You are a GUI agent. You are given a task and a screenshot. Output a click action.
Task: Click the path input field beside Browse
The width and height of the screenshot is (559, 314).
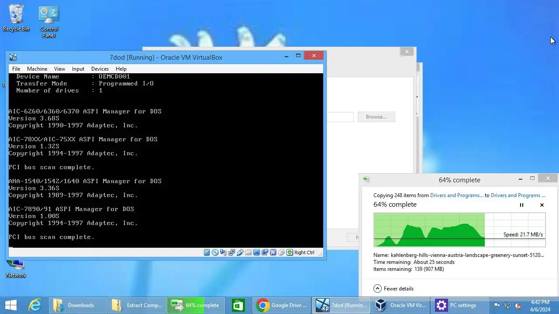click(x=340, y=117)
